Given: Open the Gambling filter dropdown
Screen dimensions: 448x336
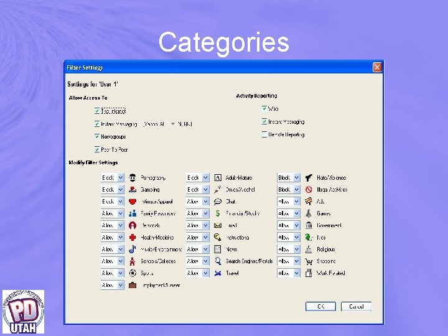Looking at the screenshot, I should 112,189.
